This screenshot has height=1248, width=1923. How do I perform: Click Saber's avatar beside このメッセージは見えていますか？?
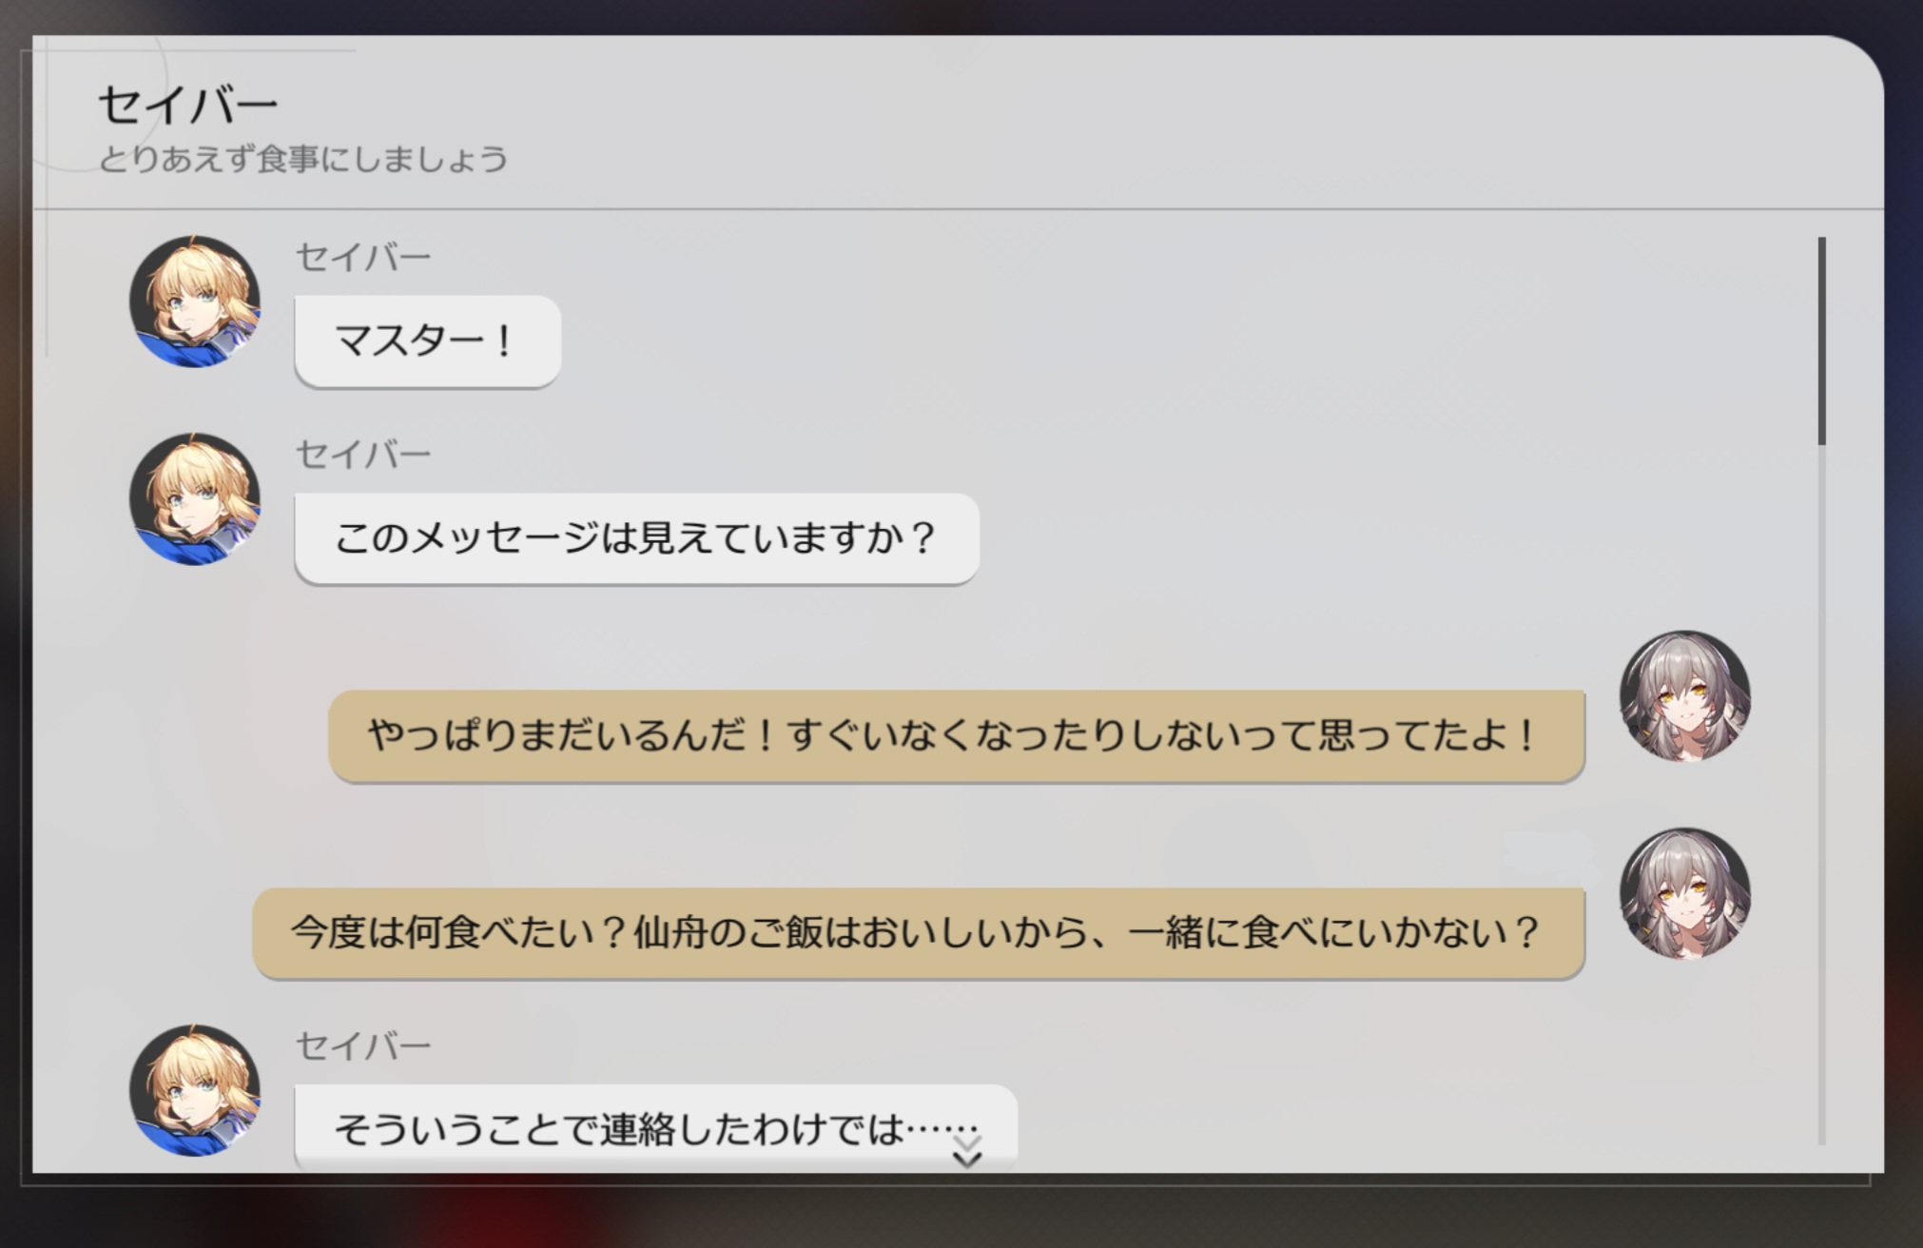coord(195,499)
